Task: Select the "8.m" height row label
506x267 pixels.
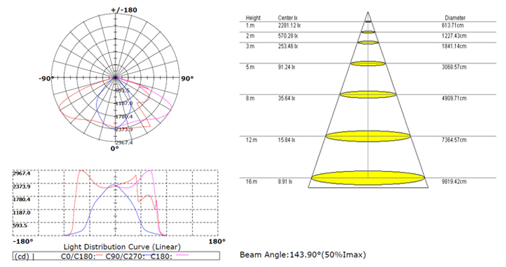Action: [250, 98]
